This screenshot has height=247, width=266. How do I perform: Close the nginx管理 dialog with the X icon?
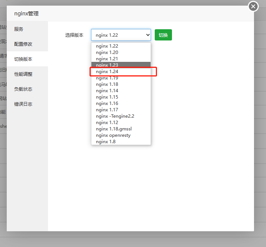[253, 6]
